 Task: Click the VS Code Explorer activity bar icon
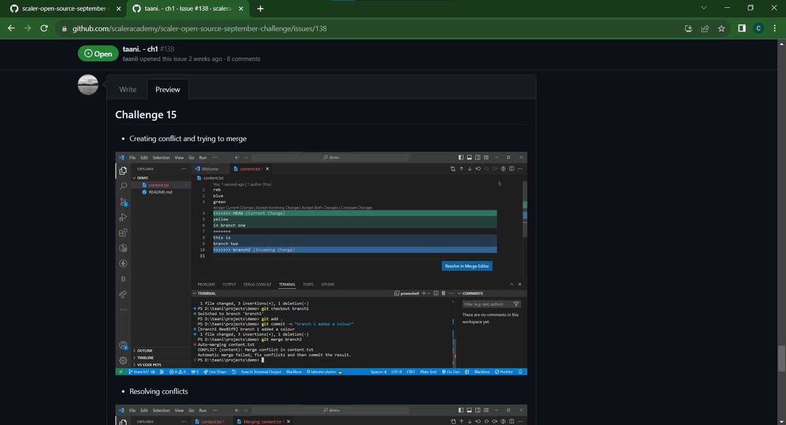coord(122,171)
